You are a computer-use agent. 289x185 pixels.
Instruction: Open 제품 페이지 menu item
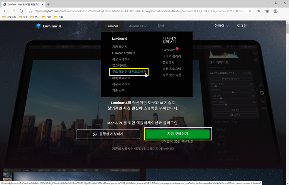coord(120,47)
